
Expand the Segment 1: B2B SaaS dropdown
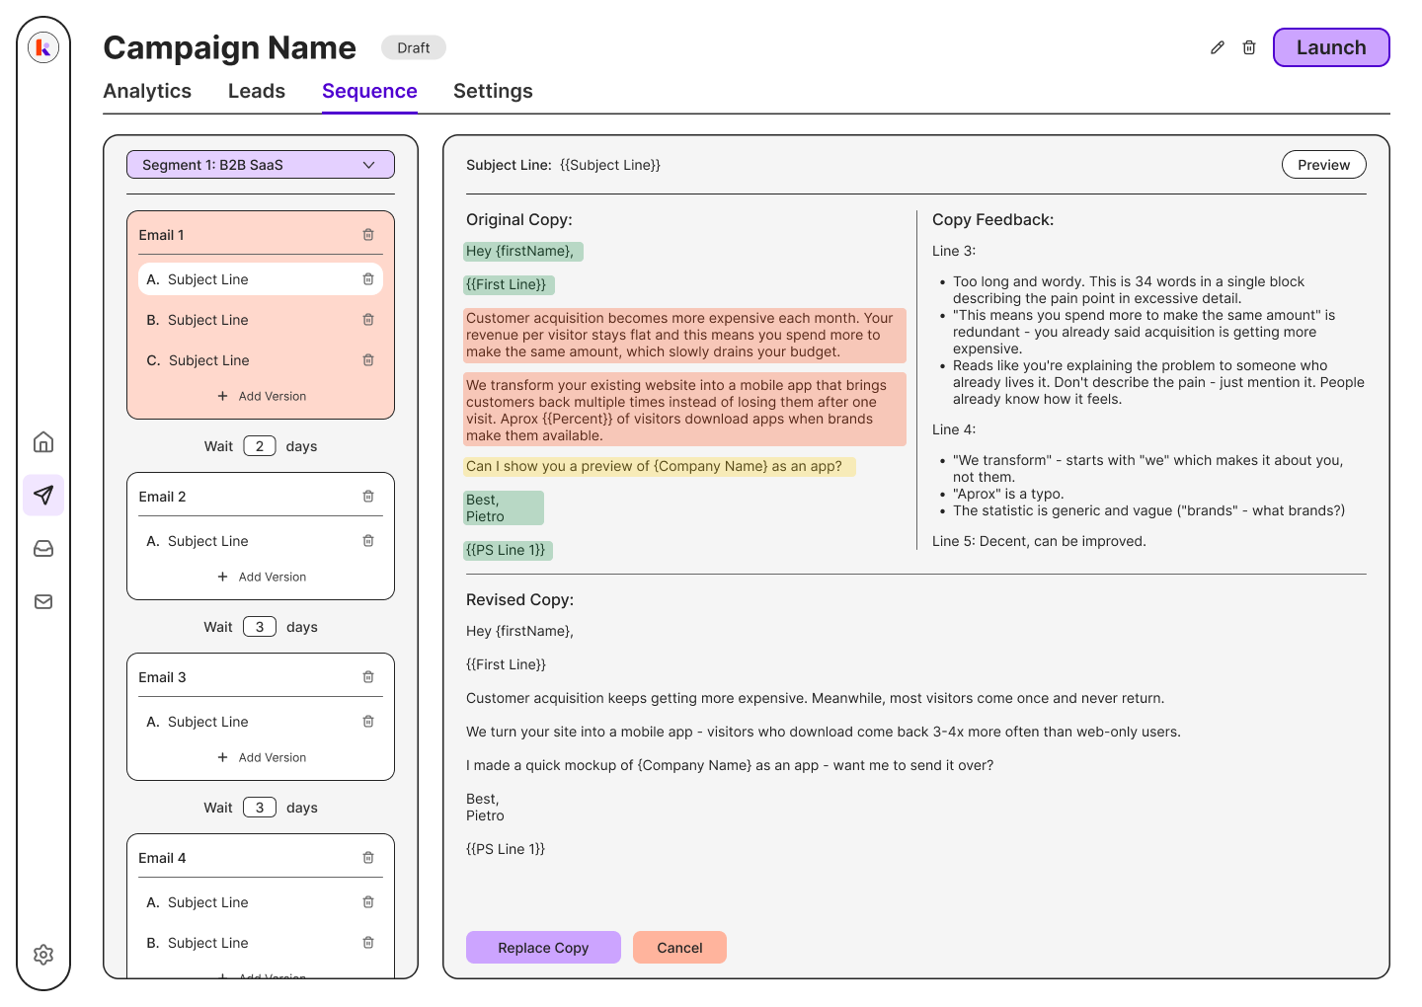coord(261,165)
